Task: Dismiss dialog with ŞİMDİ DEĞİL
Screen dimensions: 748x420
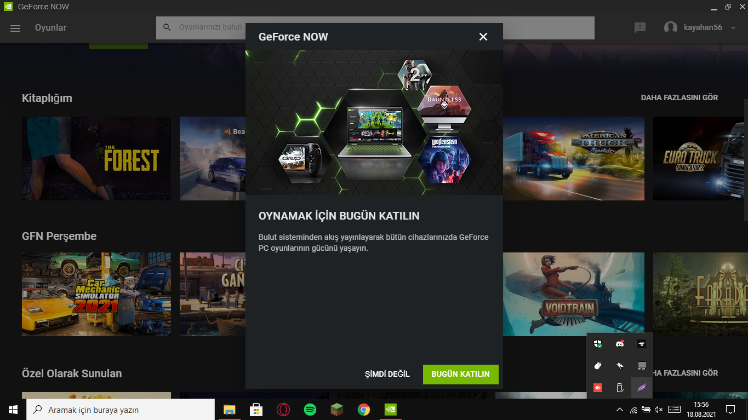Action: [x=387, y=375]
